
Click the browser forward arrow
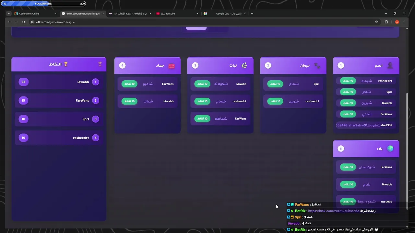(x=17, y=22)
